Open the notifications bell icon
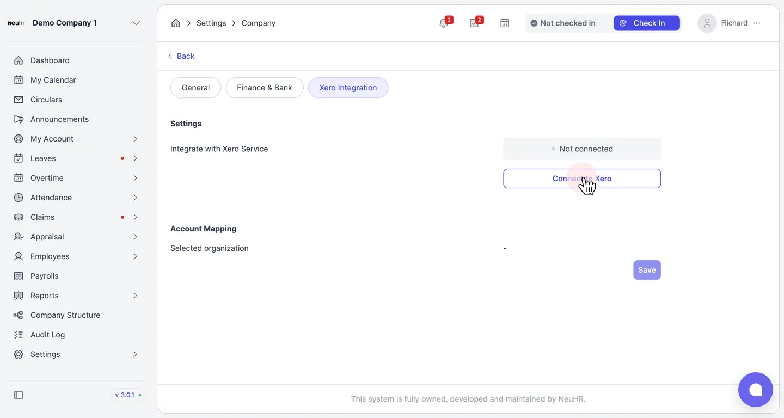This screenshot has width=784, height=418. coord(444,23)
